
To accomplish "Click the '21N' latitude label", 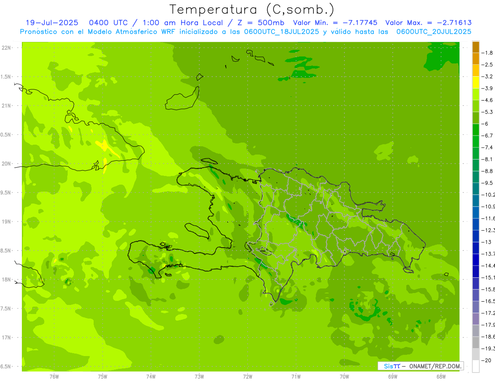I will point(6,106).
